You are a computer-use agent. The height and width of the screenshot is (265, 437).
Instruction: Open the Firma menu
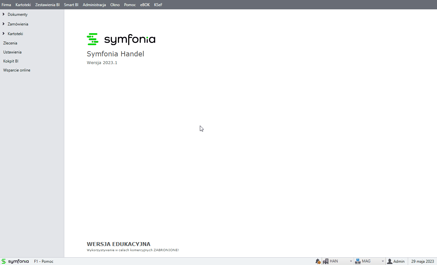(6, 5)
